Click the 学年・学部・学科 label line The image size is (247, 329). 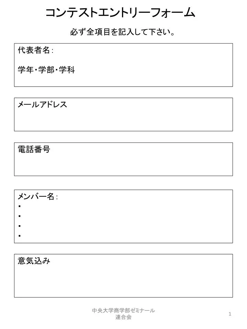pos(46,70)
